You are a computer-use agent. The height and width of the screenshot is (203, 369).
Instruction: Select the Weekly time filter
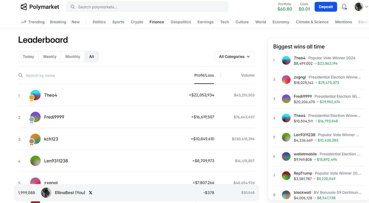click(50, 57)
